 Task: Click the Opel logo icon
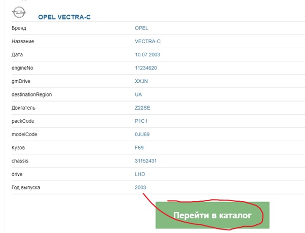[19, 11]
